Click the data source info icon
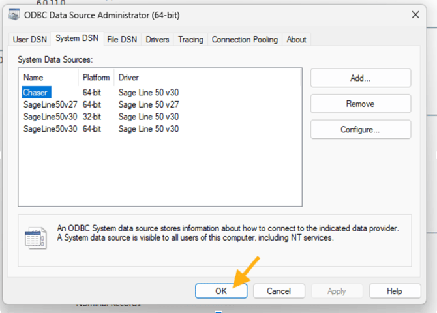 35,238
